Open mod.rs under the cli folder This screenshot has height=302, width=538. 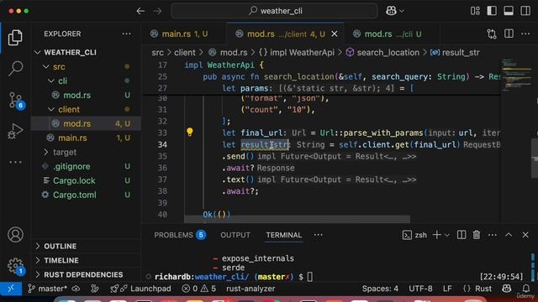(76, 95)
